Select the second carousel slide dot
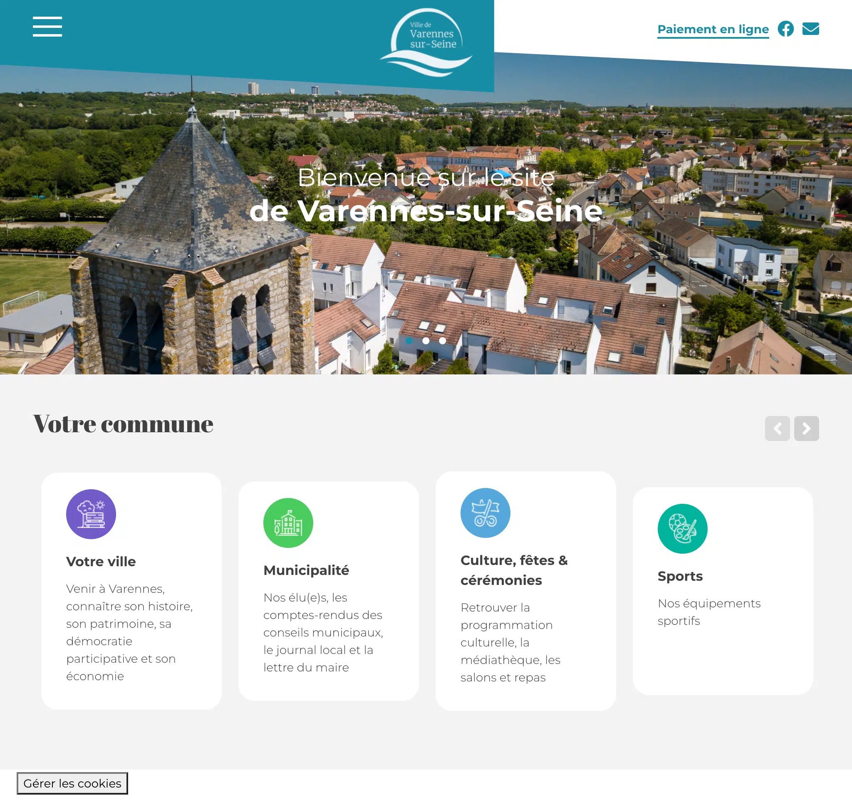852x800 pixels. coord(426,341)
